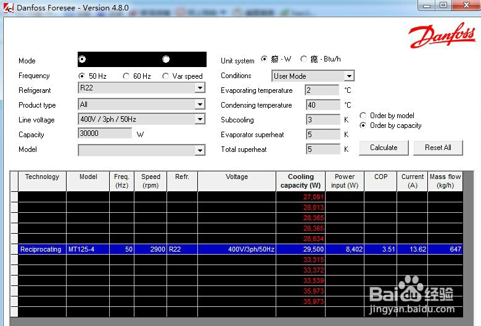Click the row selector beside the Reciprocating row
Viewport: 481px width, 326px height.
coord(14,249)
